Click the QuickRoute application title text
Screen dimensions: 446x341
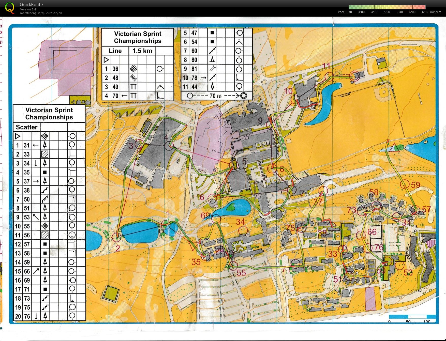click(31, 5)
